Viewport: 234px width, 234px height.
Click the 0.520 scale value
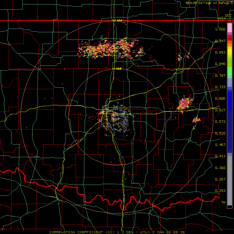point(220,133)
